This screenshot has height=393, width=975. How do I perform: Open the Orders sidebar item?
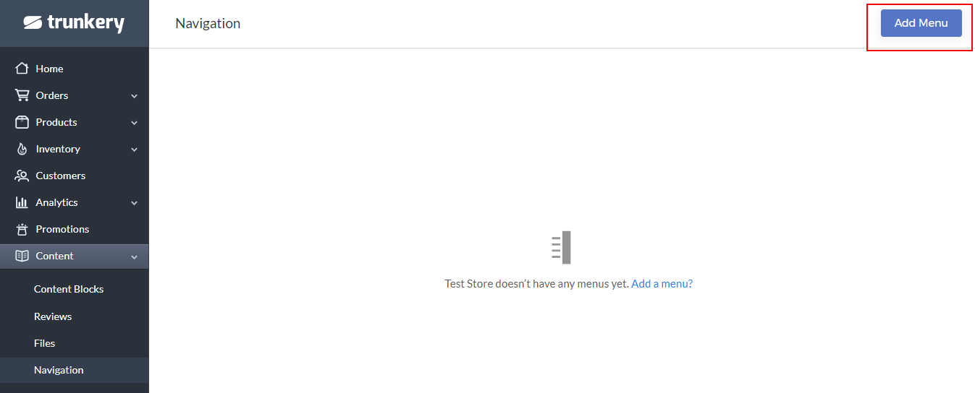(74, 95)
